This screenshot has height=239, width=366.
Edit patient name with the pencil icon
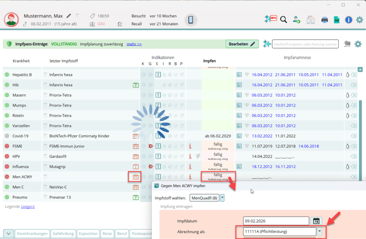click(x=69, y=16)
